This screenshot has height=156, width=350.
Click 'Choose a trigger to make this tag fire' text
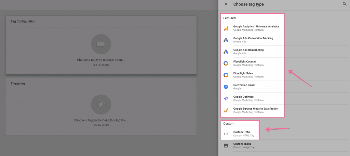(x=101, y=120)
